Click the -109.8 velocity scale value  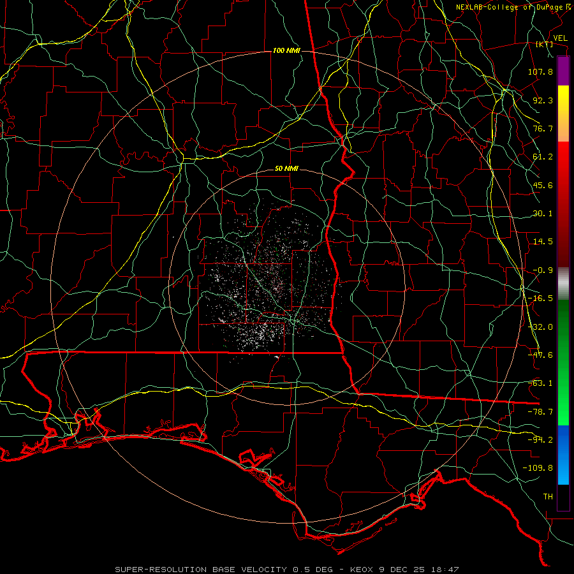[538, 468]
